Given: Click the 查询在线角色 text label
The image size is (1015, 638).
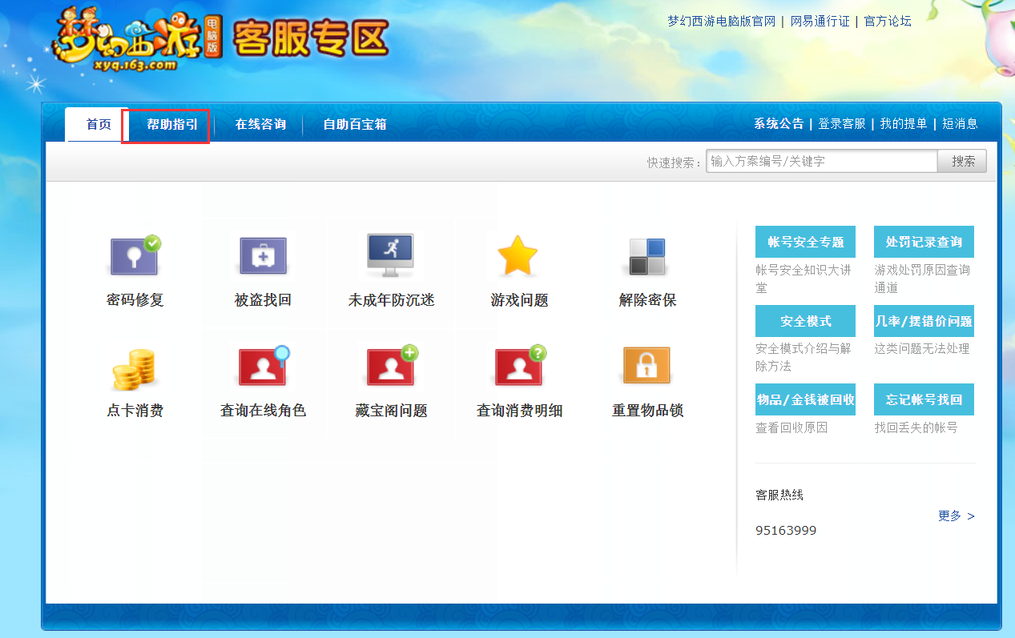Looking at the screenshot, I should [263, 411].
